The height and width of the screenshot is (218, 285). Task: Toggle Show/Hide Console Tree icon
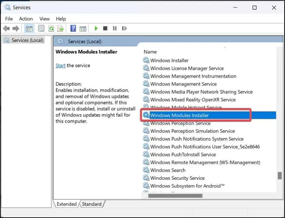29,28
